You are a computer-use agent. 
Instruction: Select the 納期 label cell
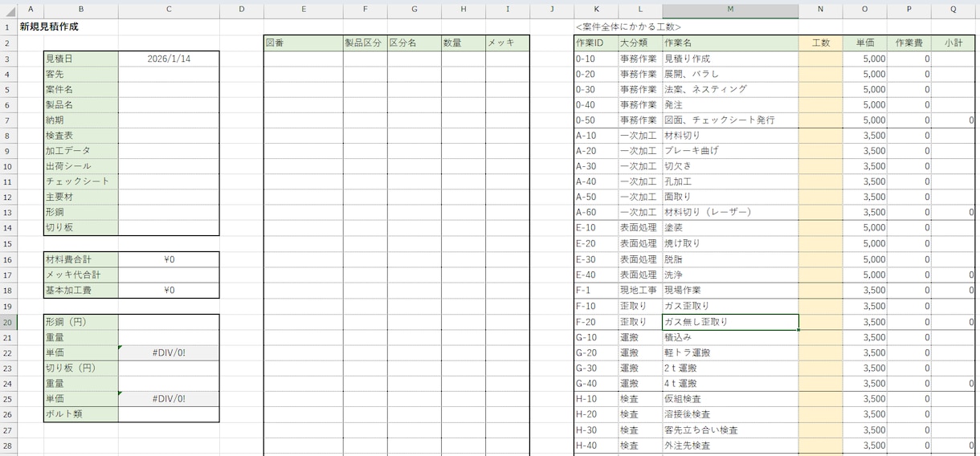point(81,120)
